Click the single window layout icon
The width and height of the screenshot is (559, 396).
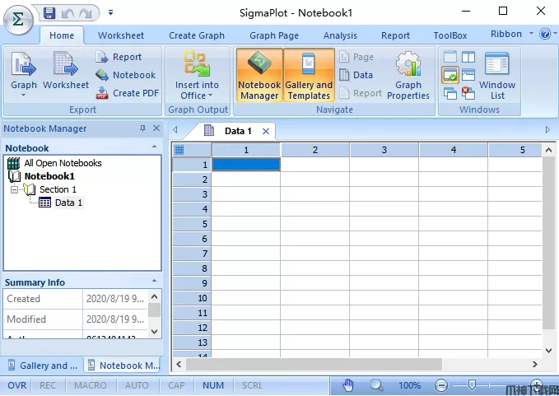point(450,57)
